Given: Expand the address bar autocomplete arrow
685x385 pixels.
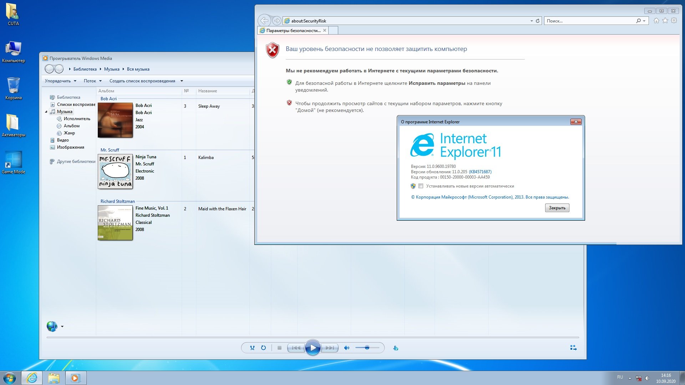Looking at the screenshot, I should pos(532,21).
